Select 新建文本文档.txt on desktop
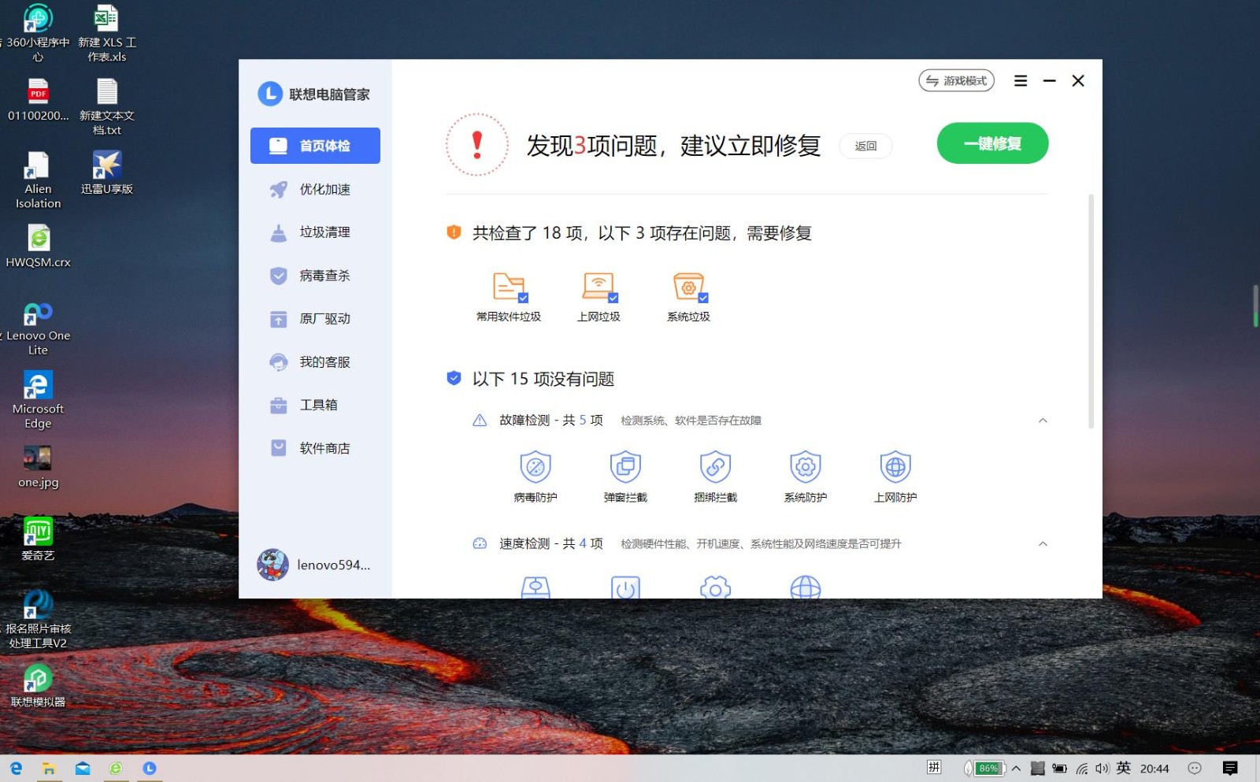This screenshot has height=782, width=1260. pyautogui.click(x=106, y=107)
